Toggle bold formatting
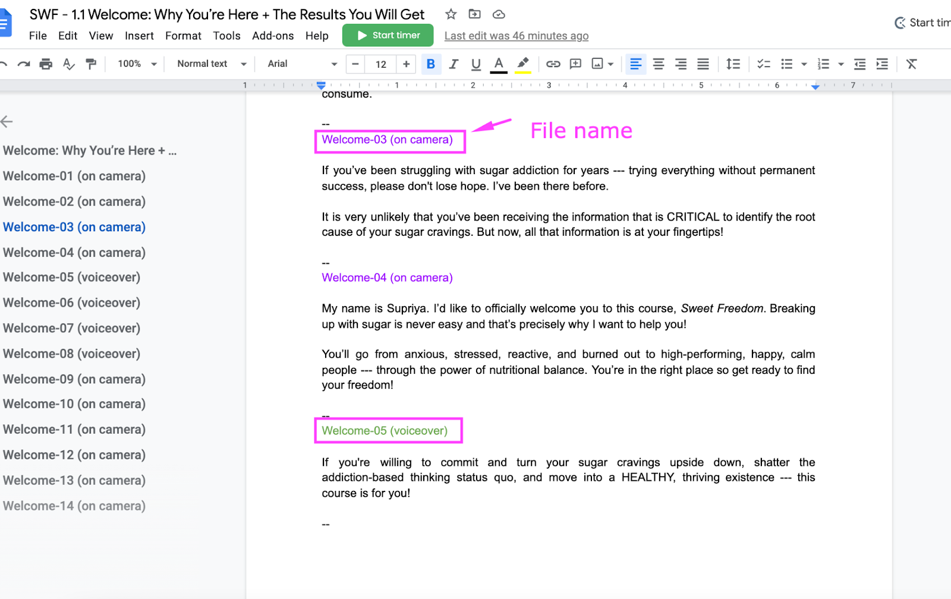The width and height of the screenshot is (951, 599). [x=431, y=64]
